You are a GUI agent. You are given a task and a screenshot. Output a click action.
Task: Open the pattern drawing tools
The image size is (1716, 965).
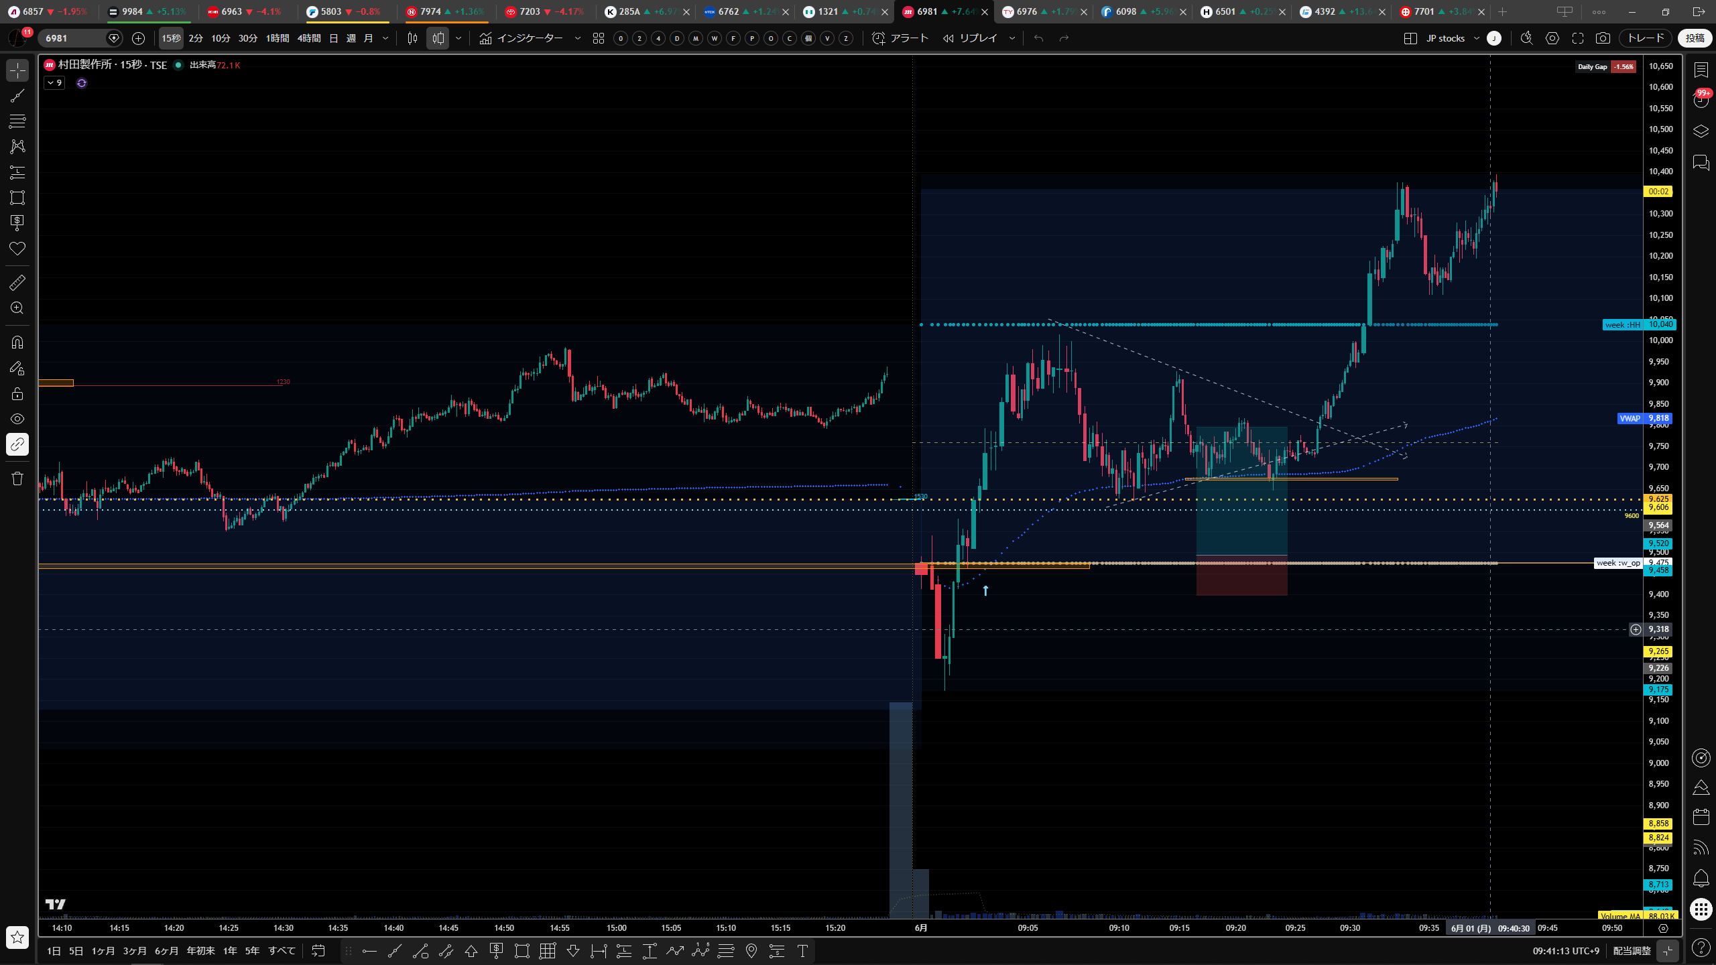(x=17, y=147)
